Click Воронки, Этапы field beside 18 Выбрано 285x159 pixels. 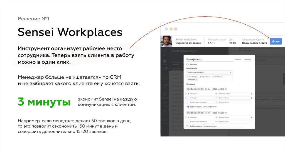[234, 98]
